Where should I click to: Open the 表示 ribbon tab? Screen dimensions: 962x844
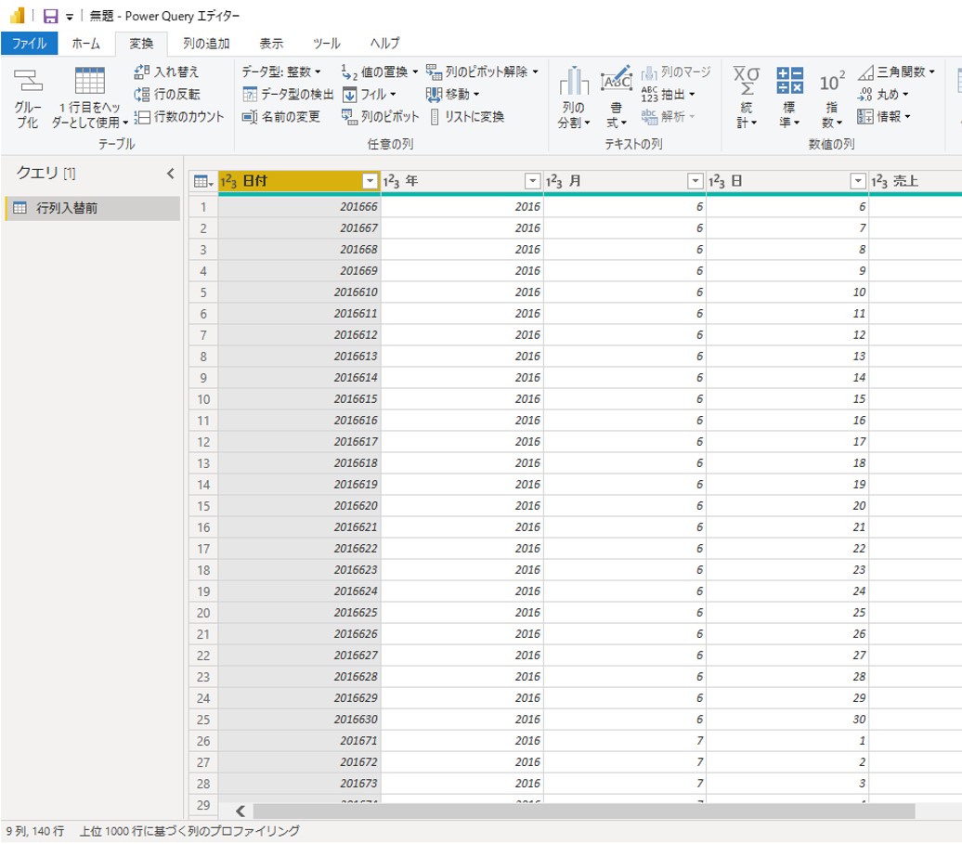point(271,44)
